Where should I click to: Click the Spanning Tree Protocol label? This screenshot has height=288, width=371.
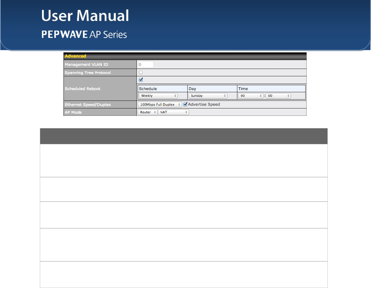point(88,73)
